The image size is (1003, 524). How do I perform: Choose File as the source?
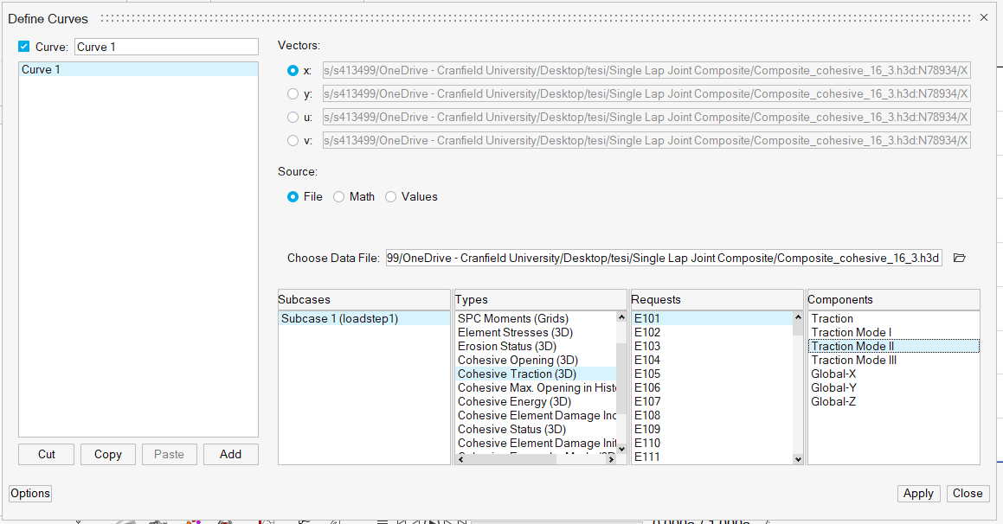point(293,197)
